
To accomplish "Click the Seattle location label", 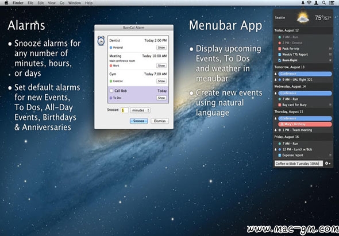I will (x=280, y=18).
